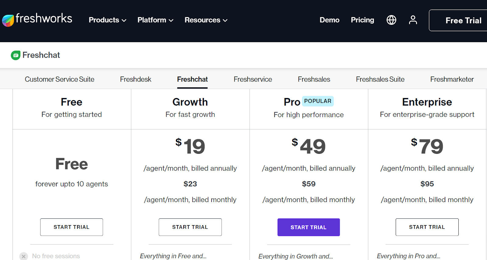Select the Freshservice tab
Screen dimensions: 487x260
253,79
